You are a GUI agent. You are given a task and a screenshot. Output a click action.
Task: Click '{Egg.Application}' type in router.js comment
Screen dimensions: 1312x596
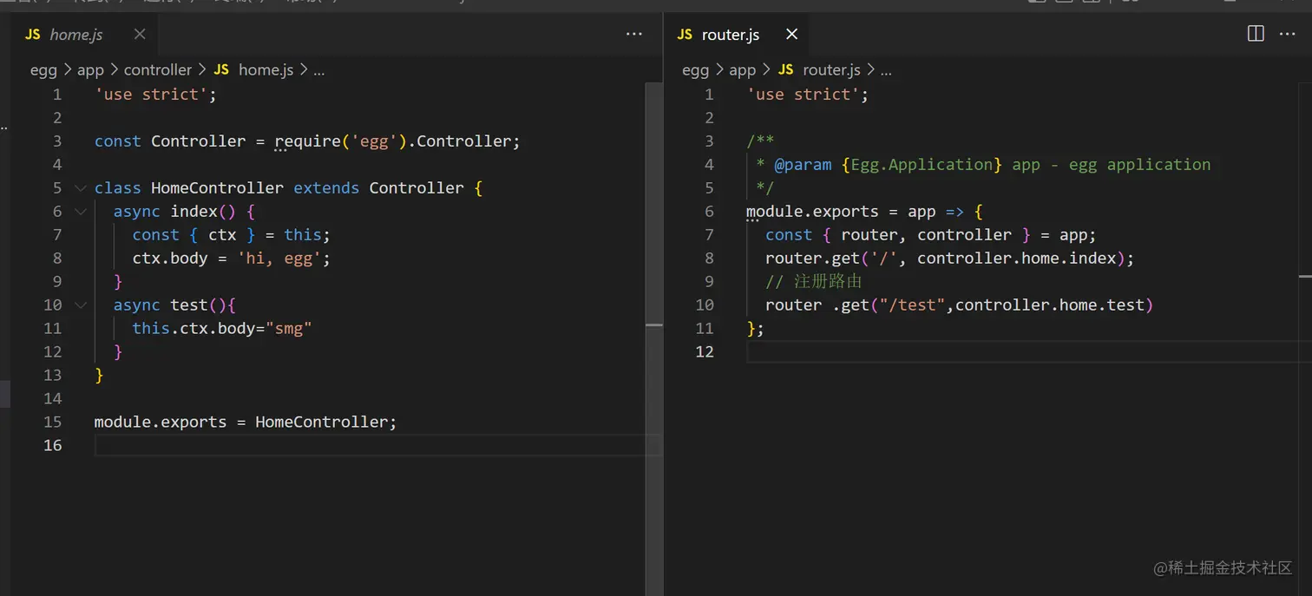tap(922, 165)
